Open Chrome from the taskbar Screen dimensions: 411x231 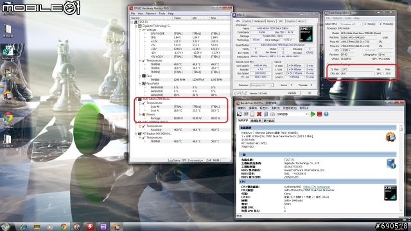point(63,227)
